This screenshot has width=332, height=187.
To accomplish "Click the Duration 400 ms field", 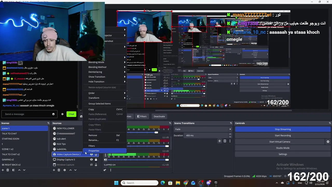I will 206,135.
